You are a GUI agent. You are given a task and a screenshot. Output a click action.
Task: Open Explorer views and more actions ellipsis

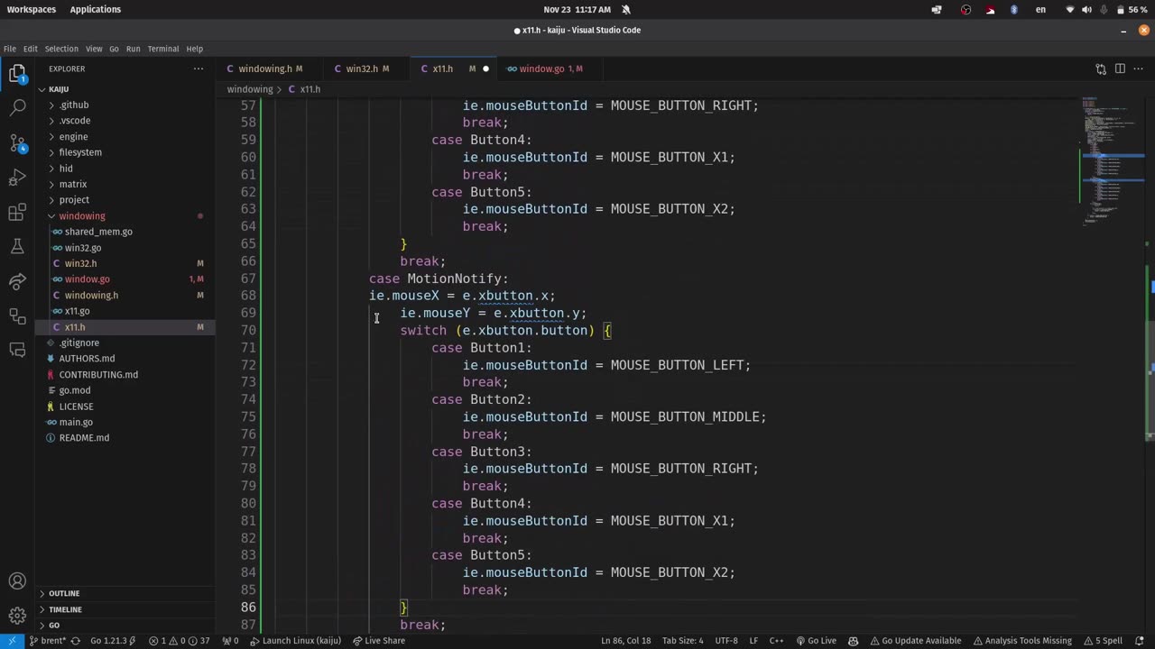[199, 69]
